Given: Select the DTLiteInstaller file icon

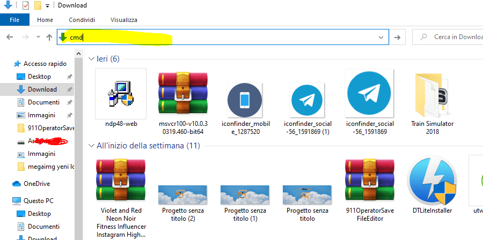Looking at the screenshot, I should (x=431, y=181).
